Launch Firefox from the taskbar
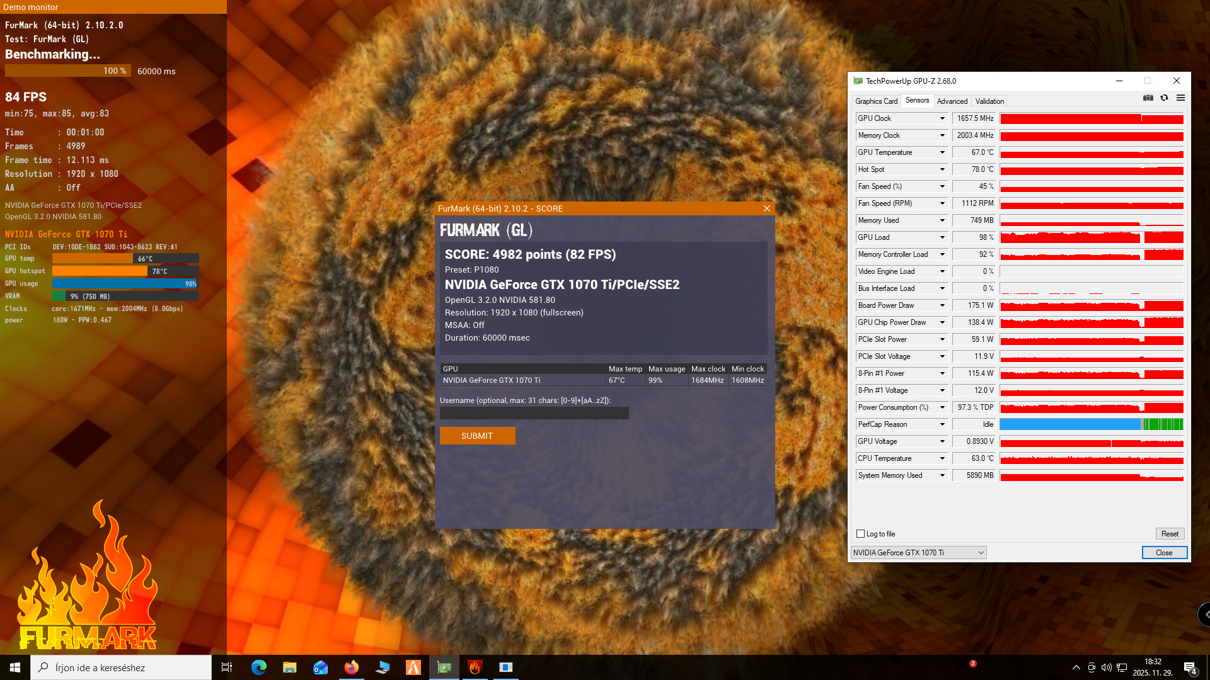 351,667
